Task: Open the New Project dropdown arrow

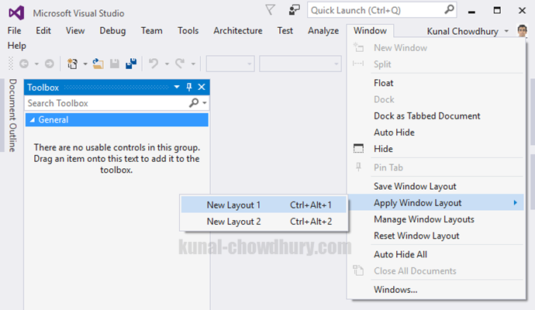Action: (x=85, y=64)
